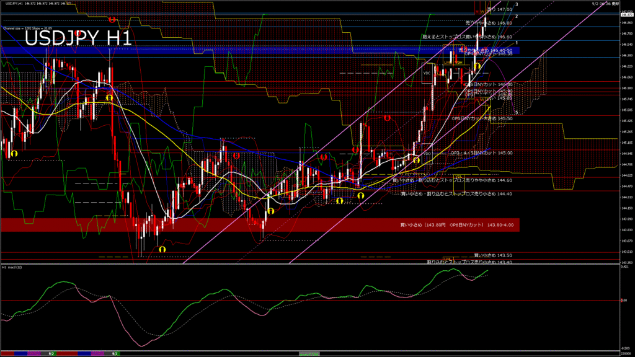Image resolution: width=635 pixels, height=357 pixels.
Task: Click the red down-arrow signal above the USDJPY title
Action: coord(112,19)
